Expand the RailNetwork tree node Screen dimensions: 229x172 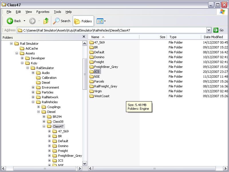pyautogui.click(x=33, y=97)
